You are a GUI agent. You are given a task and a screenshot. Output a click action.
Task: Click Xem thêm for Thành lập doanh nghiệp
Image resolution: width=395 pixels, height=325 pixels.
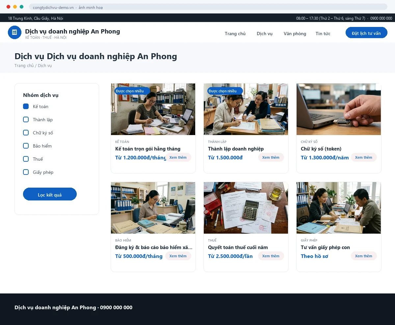point(271,157)
